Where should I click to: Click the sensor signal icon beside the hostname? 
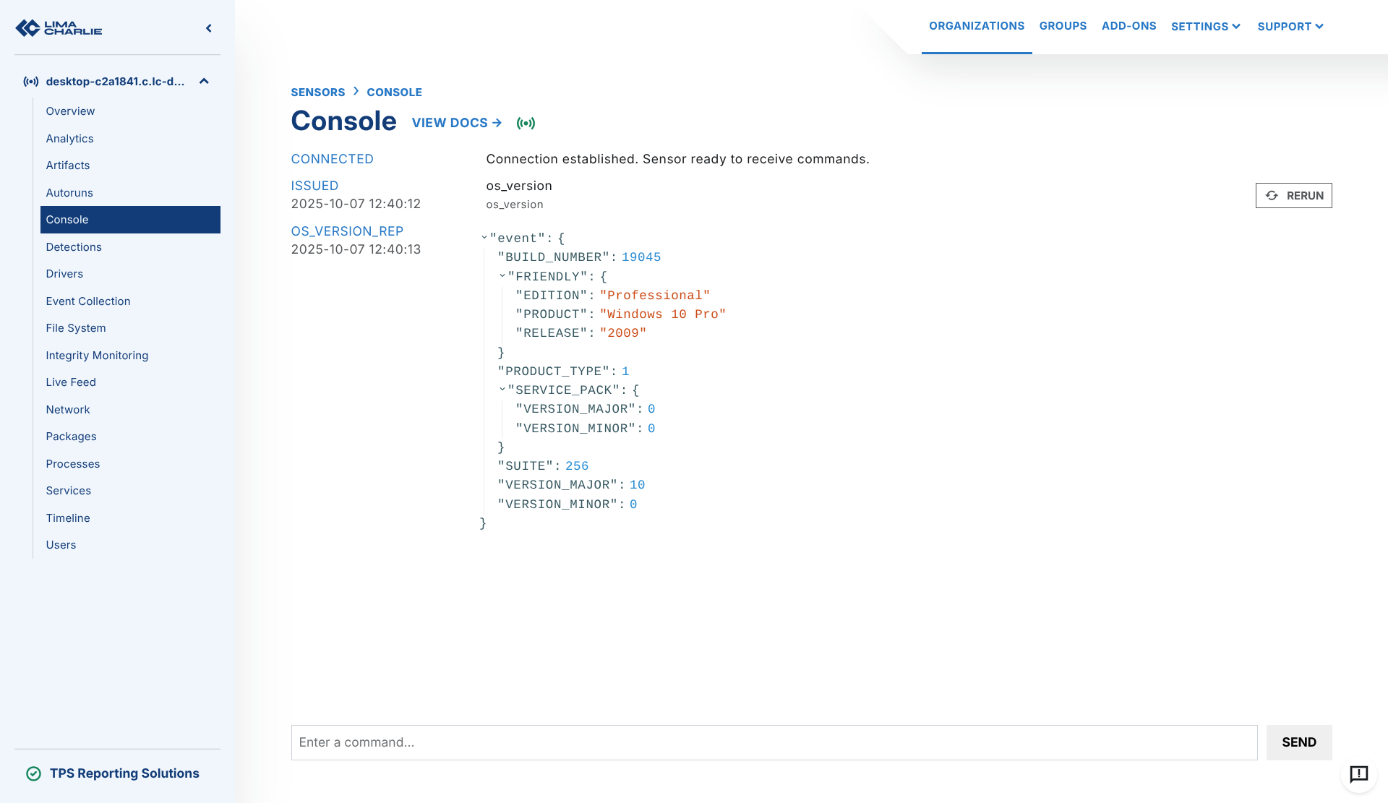pos(31,82)
